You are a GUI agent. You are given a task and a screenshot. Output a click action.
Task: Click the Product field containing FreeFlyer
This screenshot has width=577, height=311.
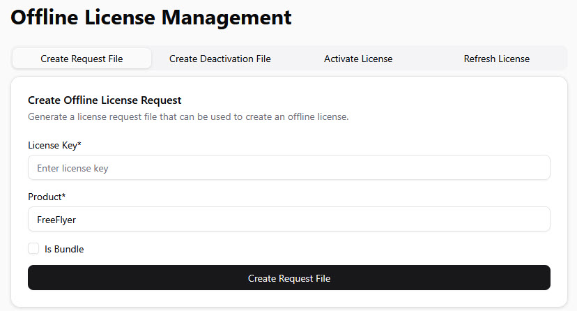pyautogui.click(x=288, y=220)
